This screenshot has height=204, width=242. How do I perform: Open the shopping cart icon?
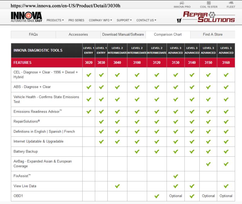tap(179, 21)
